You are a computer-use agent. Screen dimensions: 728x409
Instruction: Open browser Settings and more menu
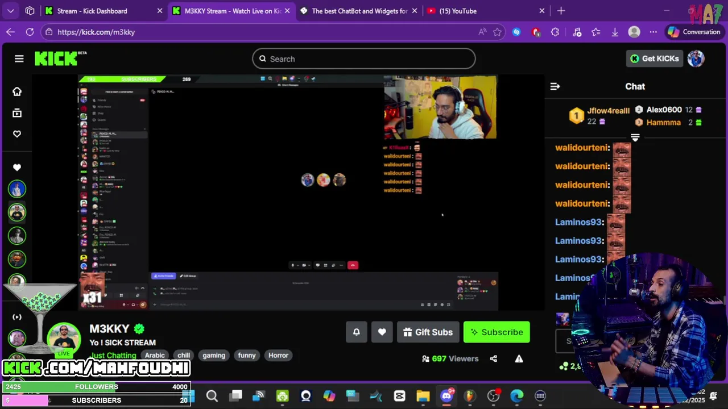(x=653, y=32)
